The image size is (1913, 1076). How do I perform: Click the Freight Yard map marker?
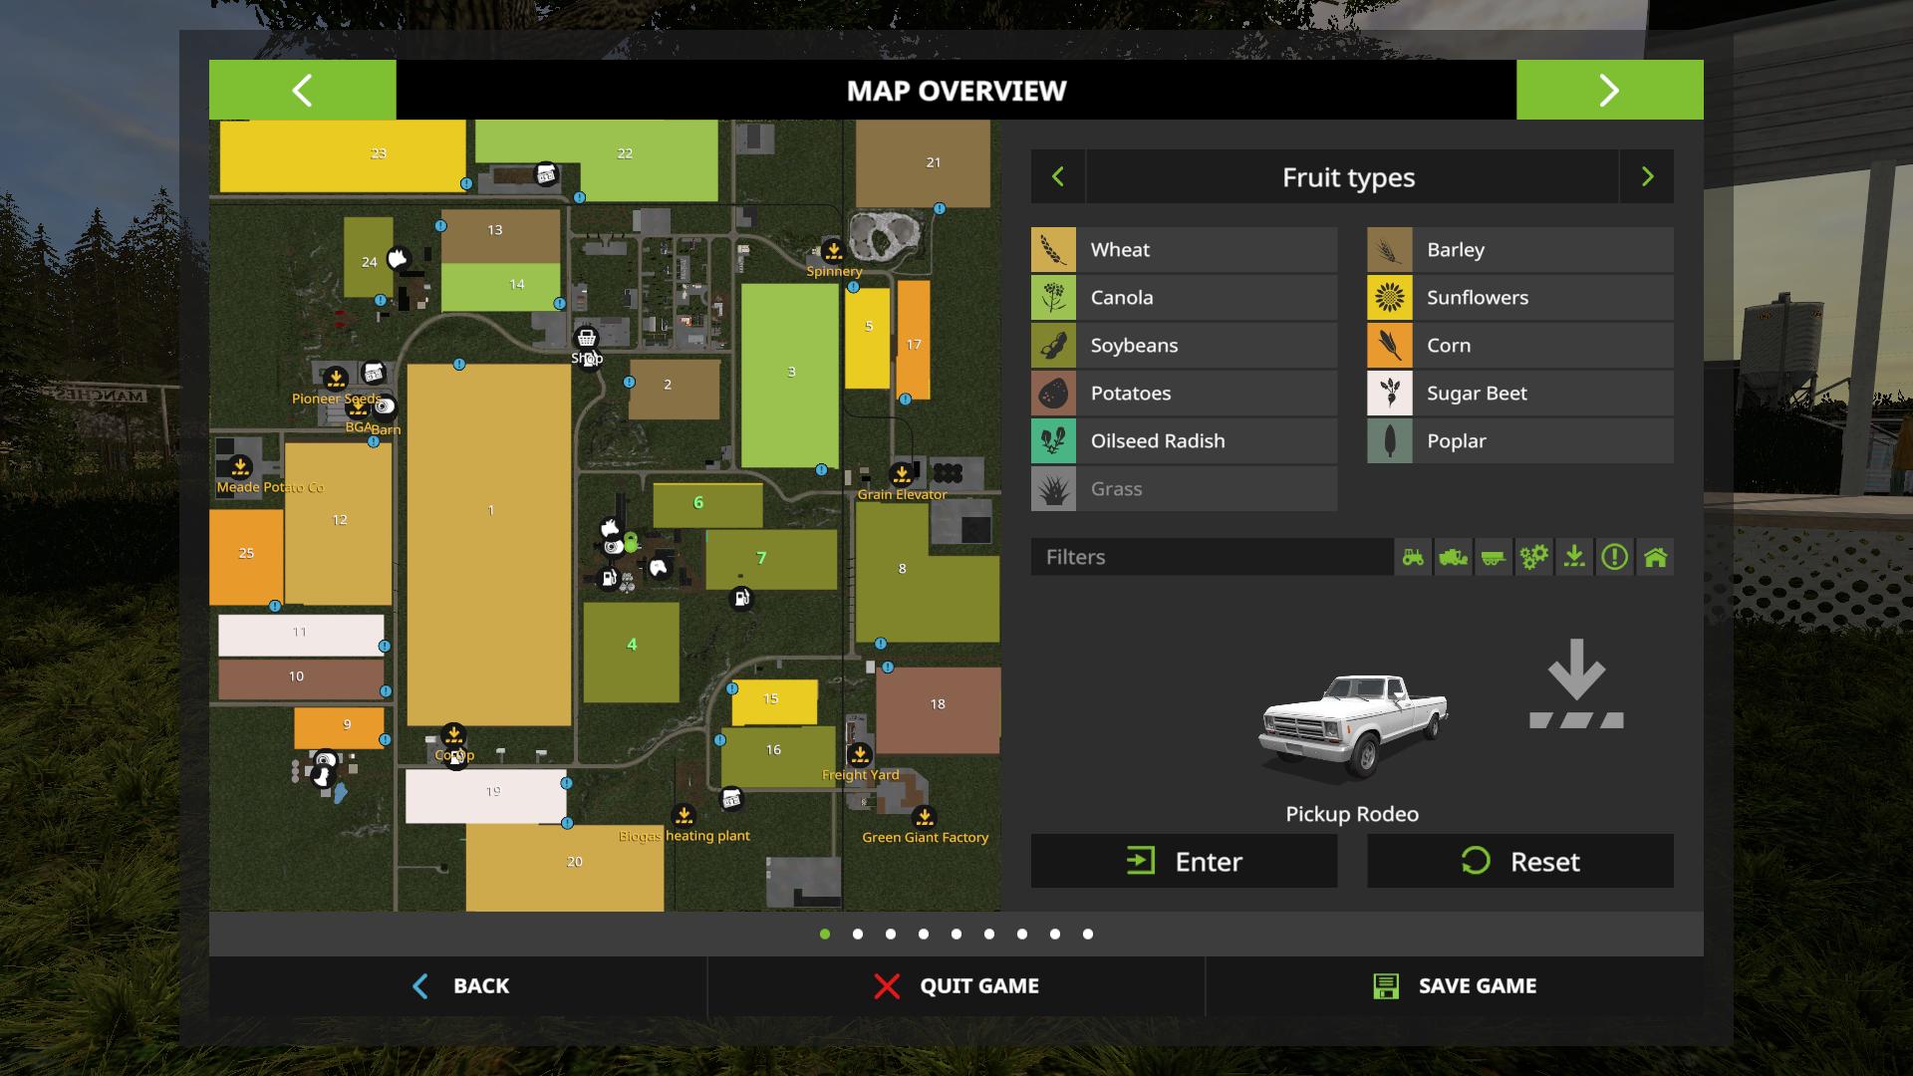(860, 754)
